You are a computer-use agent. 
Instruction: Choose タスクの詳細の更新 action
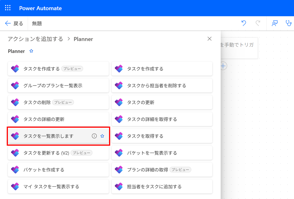click(58, 119)
